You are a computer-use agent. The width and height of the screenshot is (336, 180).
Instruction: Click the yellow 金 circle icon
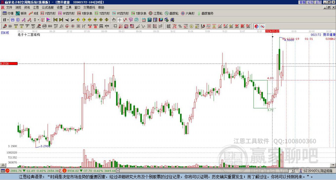coord(191,26)
